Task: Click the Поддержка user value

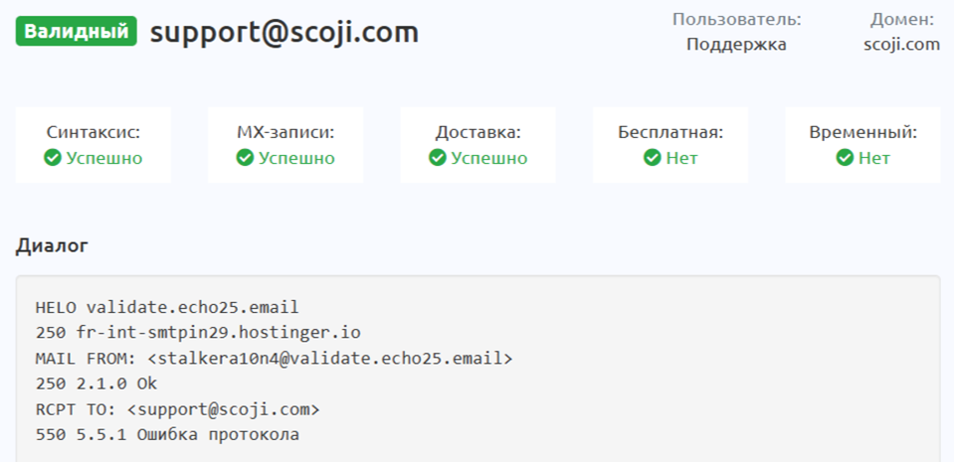Action: point(736,45)
